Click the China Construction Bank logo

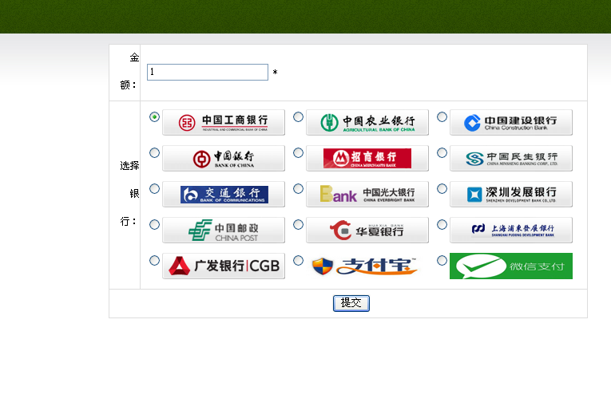511,122
